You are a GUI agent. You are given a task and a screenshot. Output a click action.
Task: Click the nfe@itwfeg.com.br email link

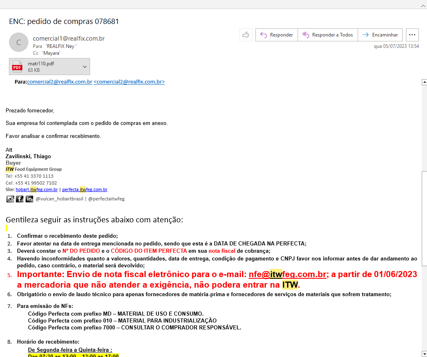click(x=288, y=274)
